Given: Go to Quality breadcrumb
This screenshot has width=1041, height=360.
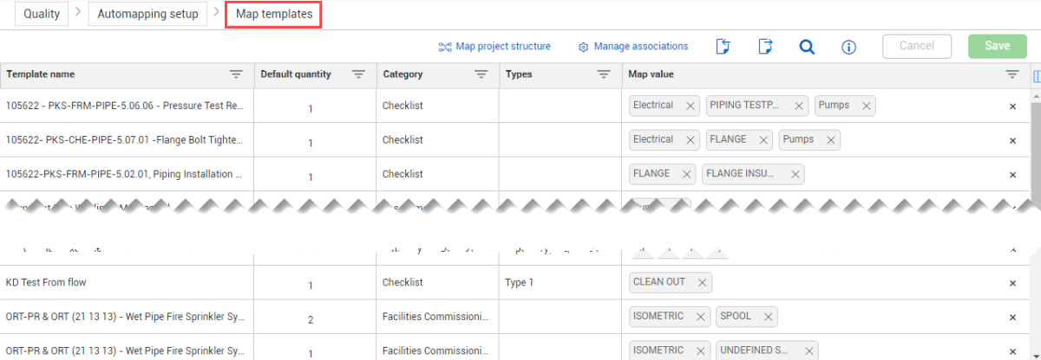Looking at the screenshot, I should 42,14.
